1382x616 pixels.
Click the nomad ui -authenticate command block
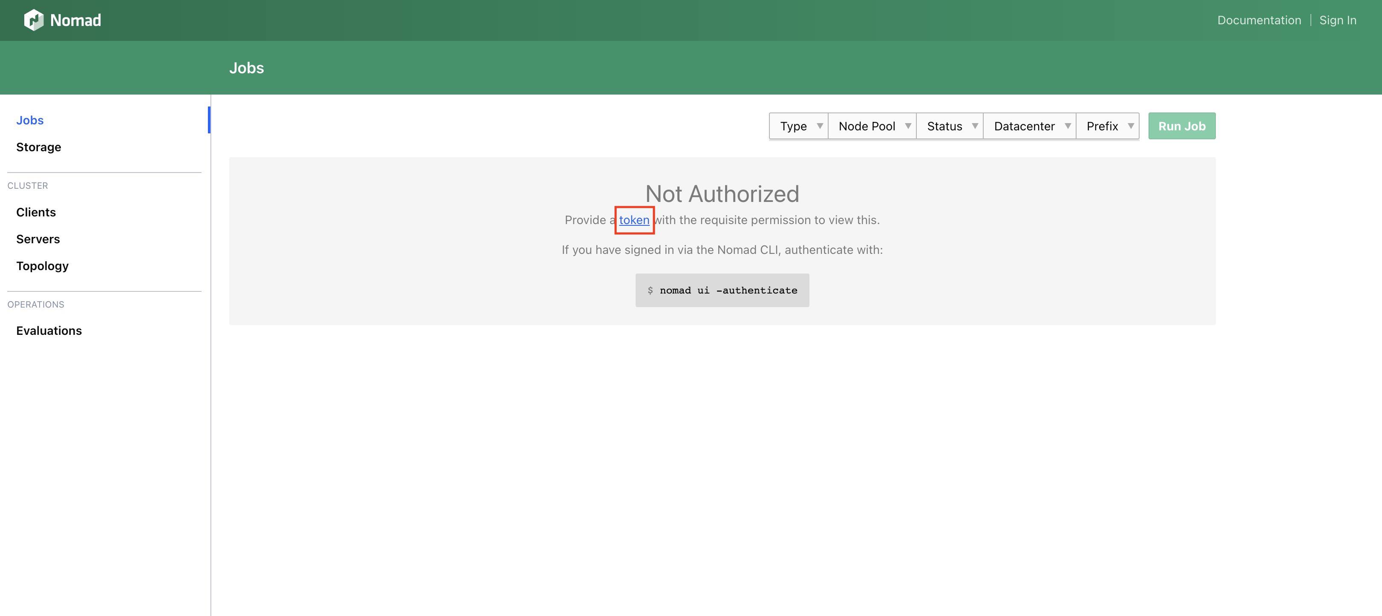pyautogui.click(x=722, y=290)
